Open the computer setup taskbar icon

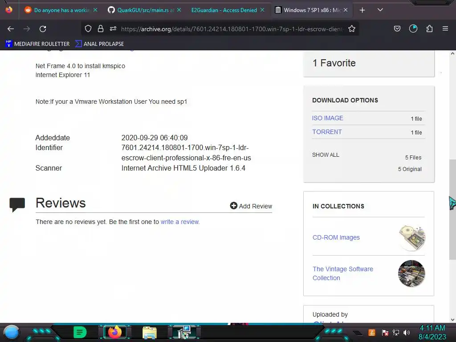184,332
